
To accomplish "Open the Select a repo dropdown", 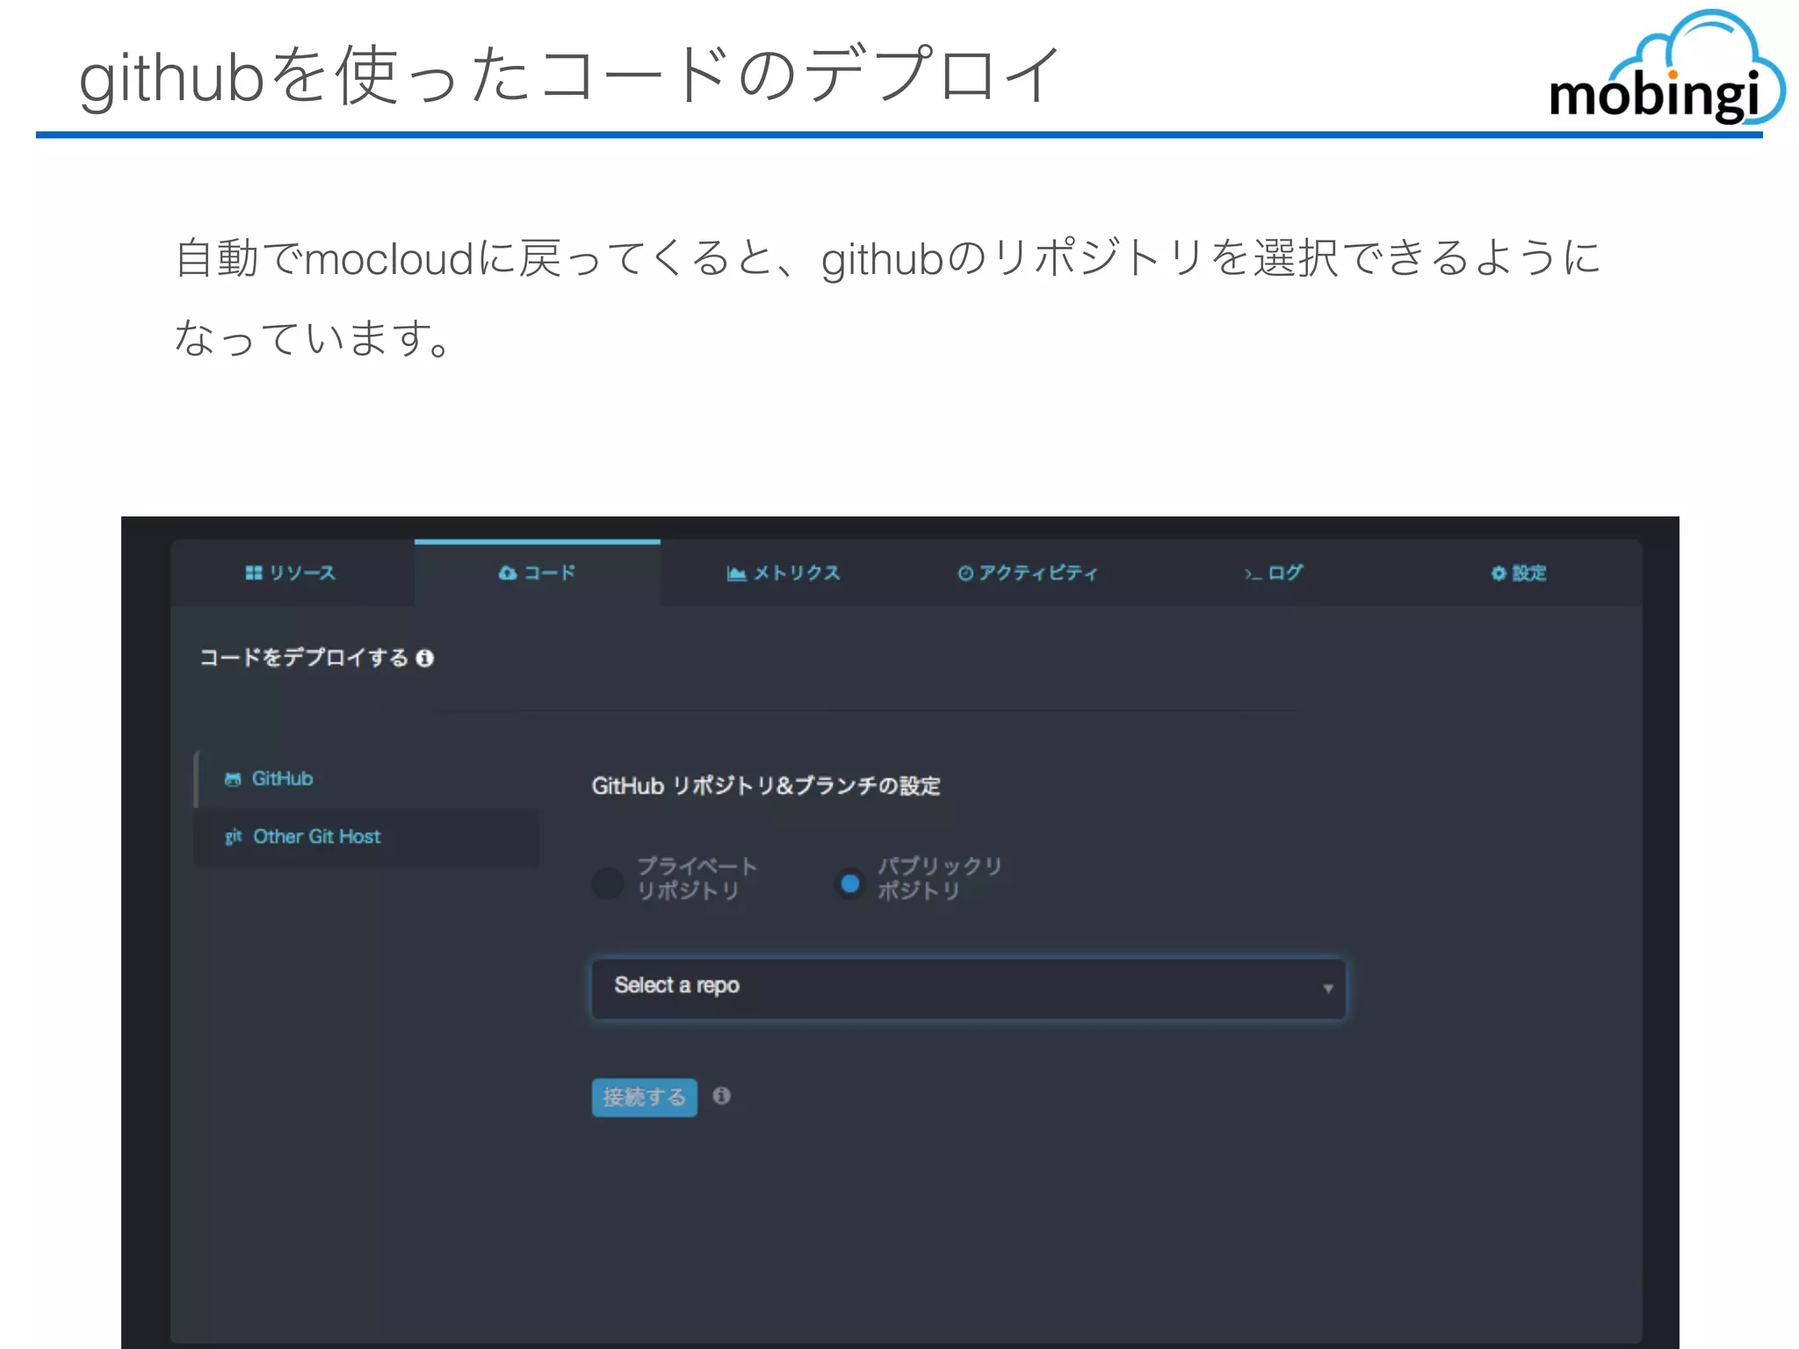I will [968, 987].
